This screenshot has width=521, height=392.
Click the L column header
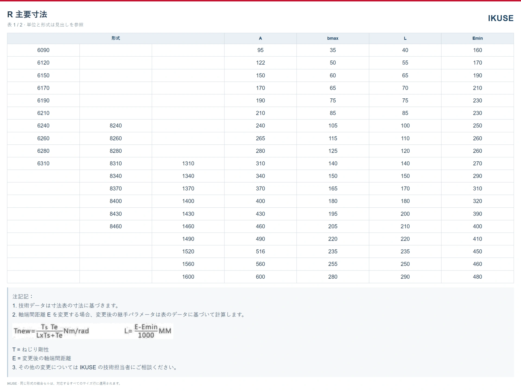point(405,38)
